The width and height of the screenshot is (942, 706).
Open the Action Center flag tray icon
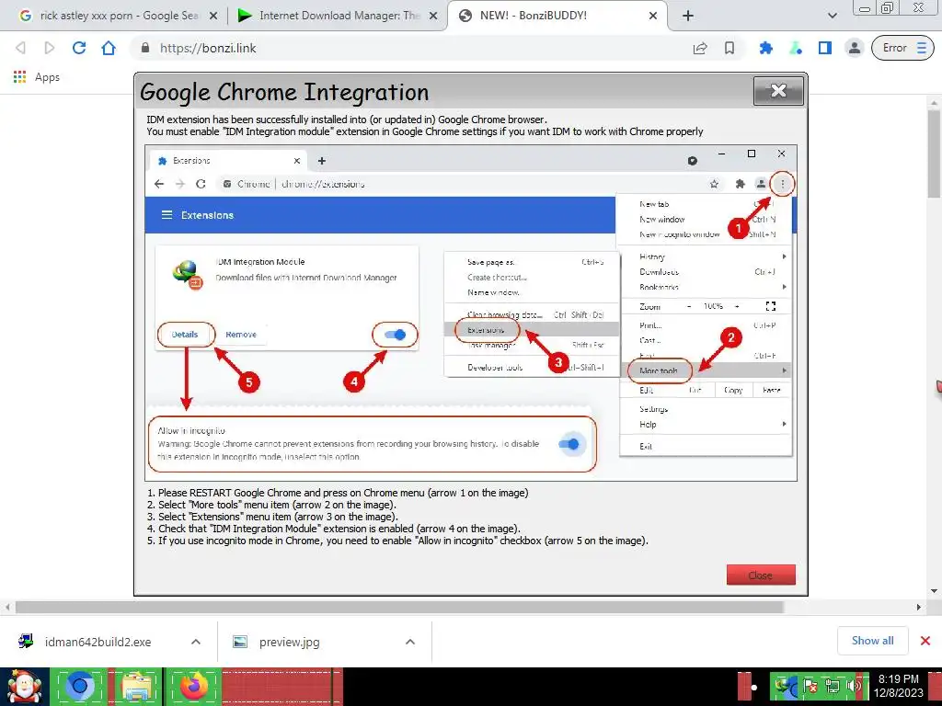(x=810, y=686)
